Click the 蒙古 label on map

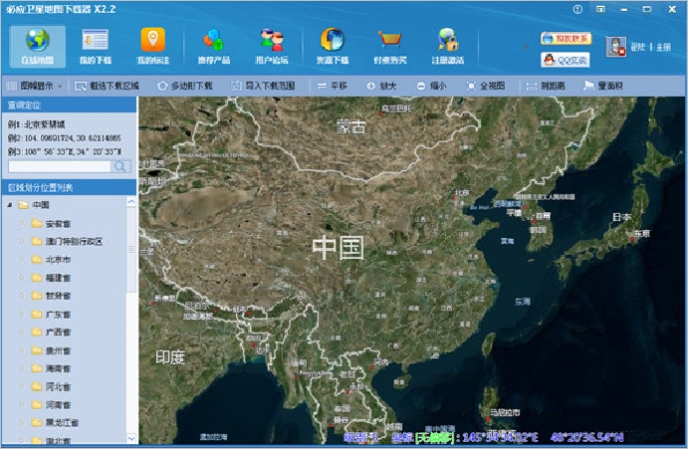350,126
